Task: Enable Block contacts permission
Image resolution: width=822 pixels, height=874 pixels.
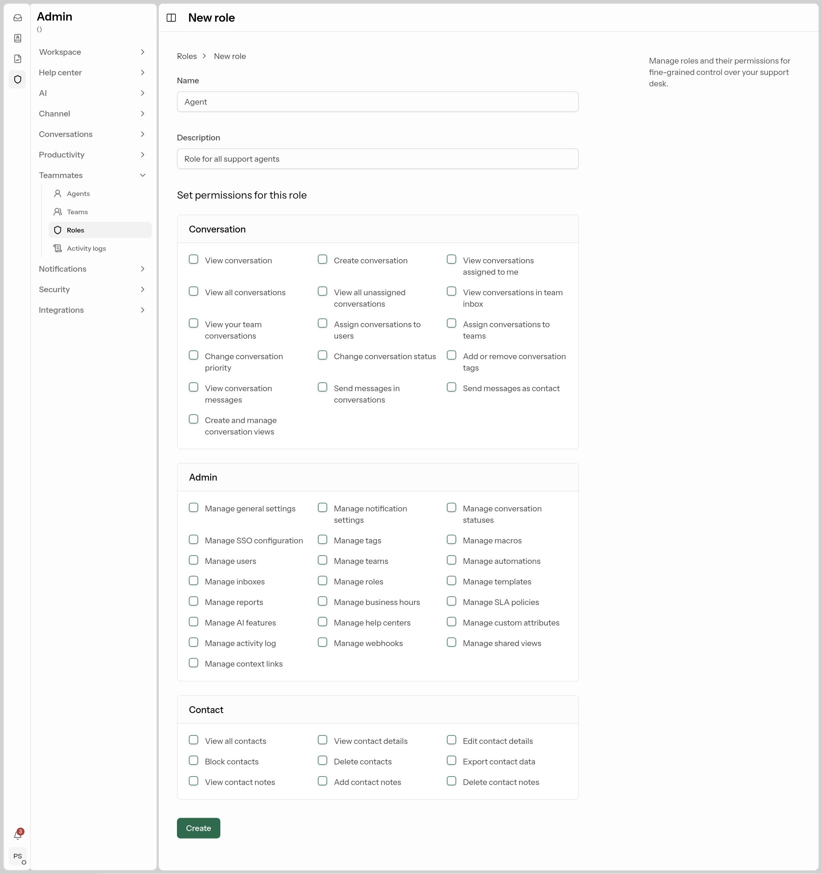Action: pos(194,761)
